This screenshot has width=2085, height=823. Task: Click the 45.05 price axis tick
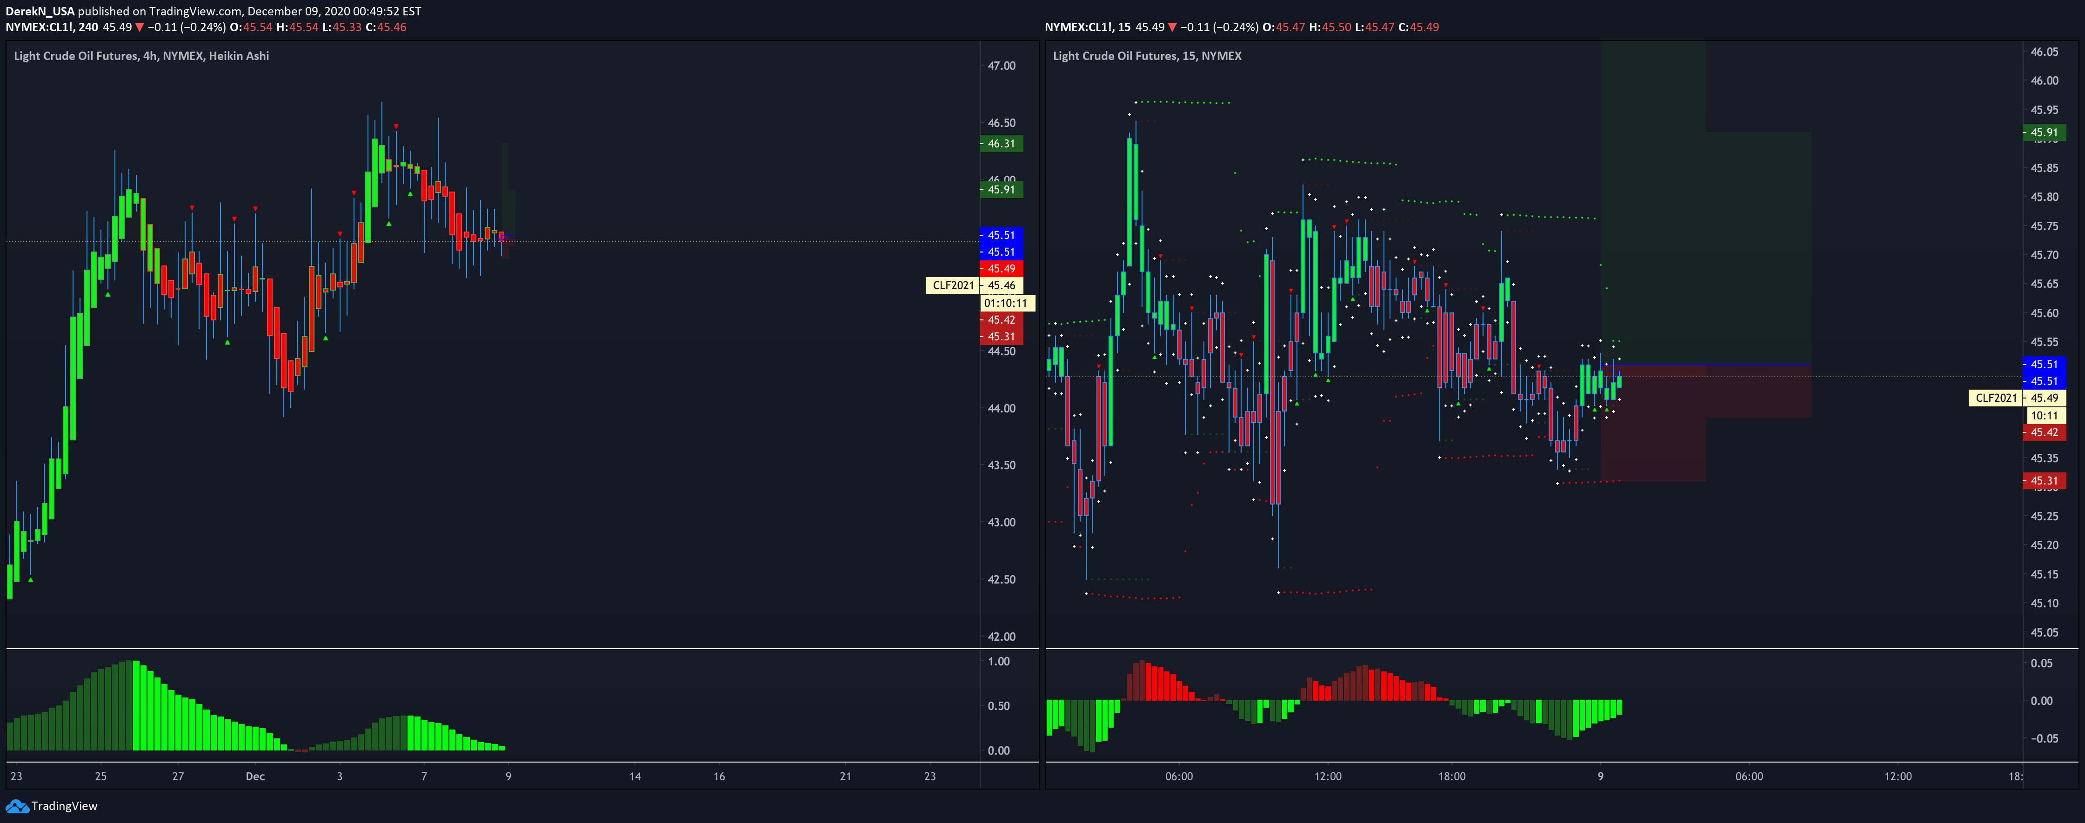click(x=2044, y=633)
